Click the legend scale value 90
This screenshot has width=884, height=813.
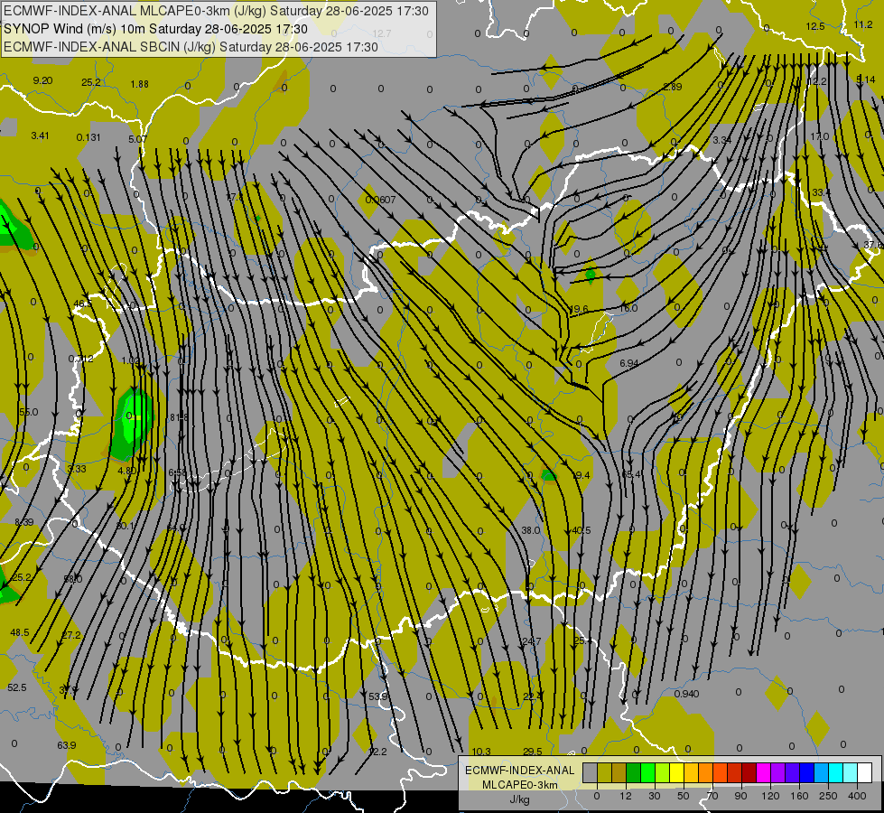[x=740, y=796]
